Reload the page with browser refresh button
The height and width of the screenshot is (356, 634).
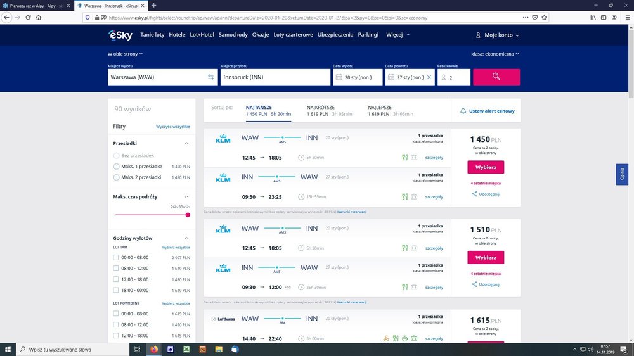28,17
